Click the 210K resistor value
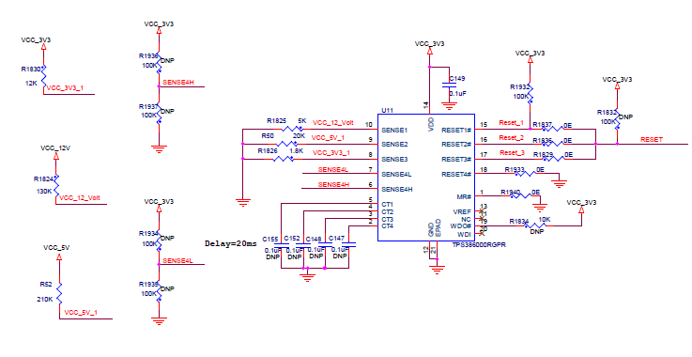 [x=44, y=299]
